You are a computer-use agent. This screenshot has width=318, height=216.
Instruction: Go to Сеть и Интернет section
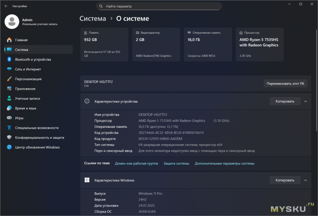(39, 69)
